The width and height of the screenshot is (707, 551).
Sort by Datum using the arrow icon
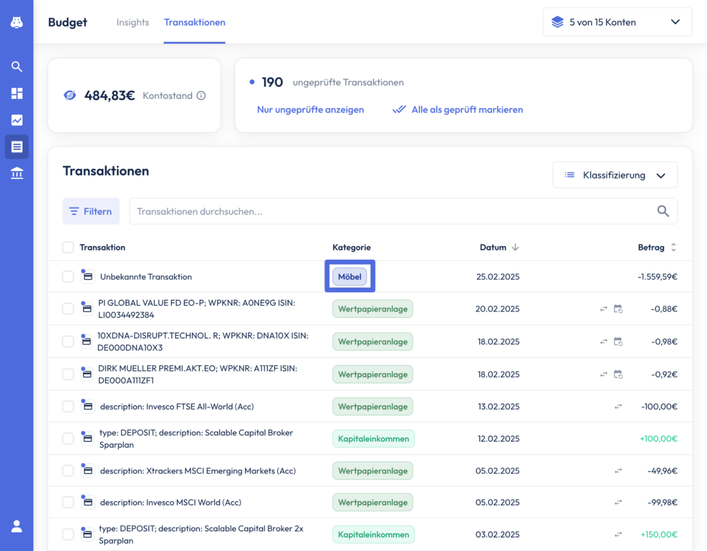coord(515,247)
